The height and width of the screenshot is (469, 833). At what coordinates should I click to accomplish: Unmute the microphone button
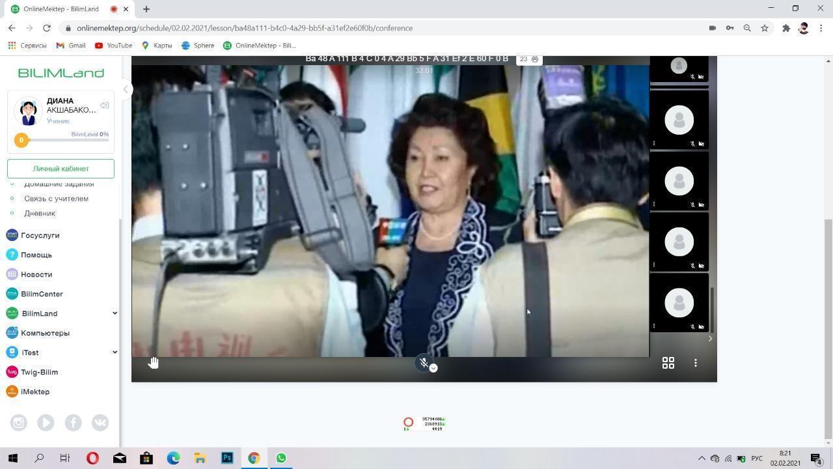(x=424, y=363)
